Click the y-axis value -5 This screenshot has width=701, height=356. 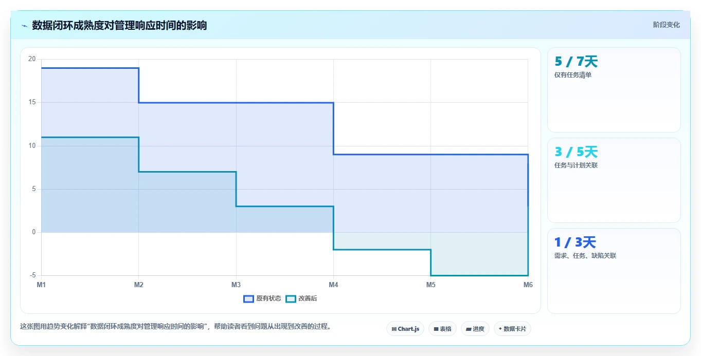pyautogui.click(x=32, y=276)
